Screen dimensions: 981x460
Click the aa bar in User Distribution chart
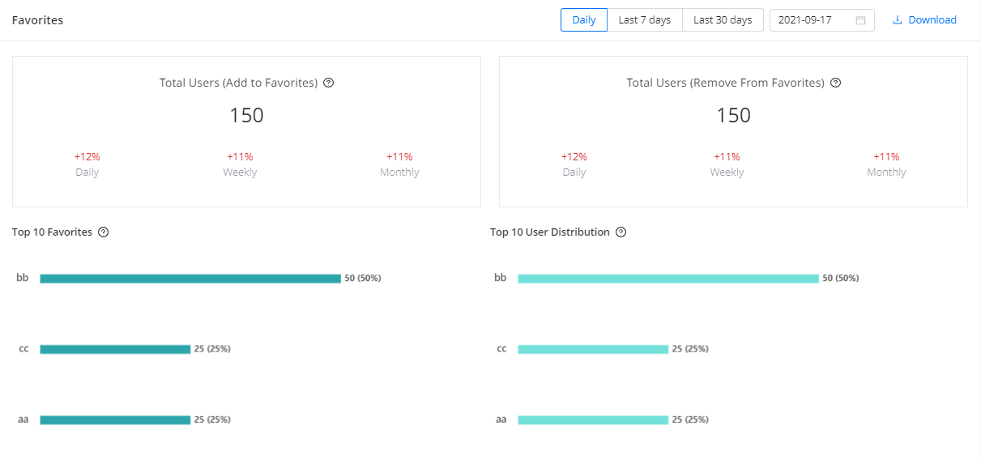pyautogui.click(x=593, y=420)
